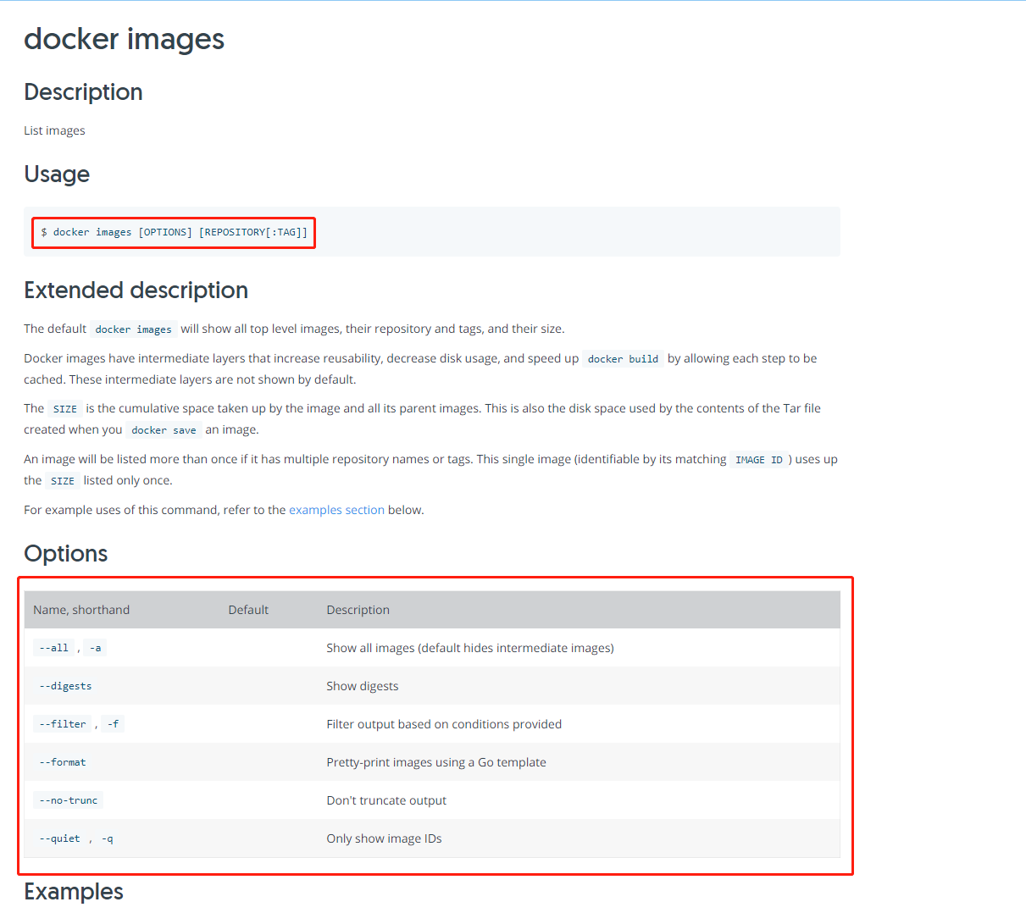
Task: Click the --no-trunc option code tag
Action: pyautogui.click(x=68, y=800)
